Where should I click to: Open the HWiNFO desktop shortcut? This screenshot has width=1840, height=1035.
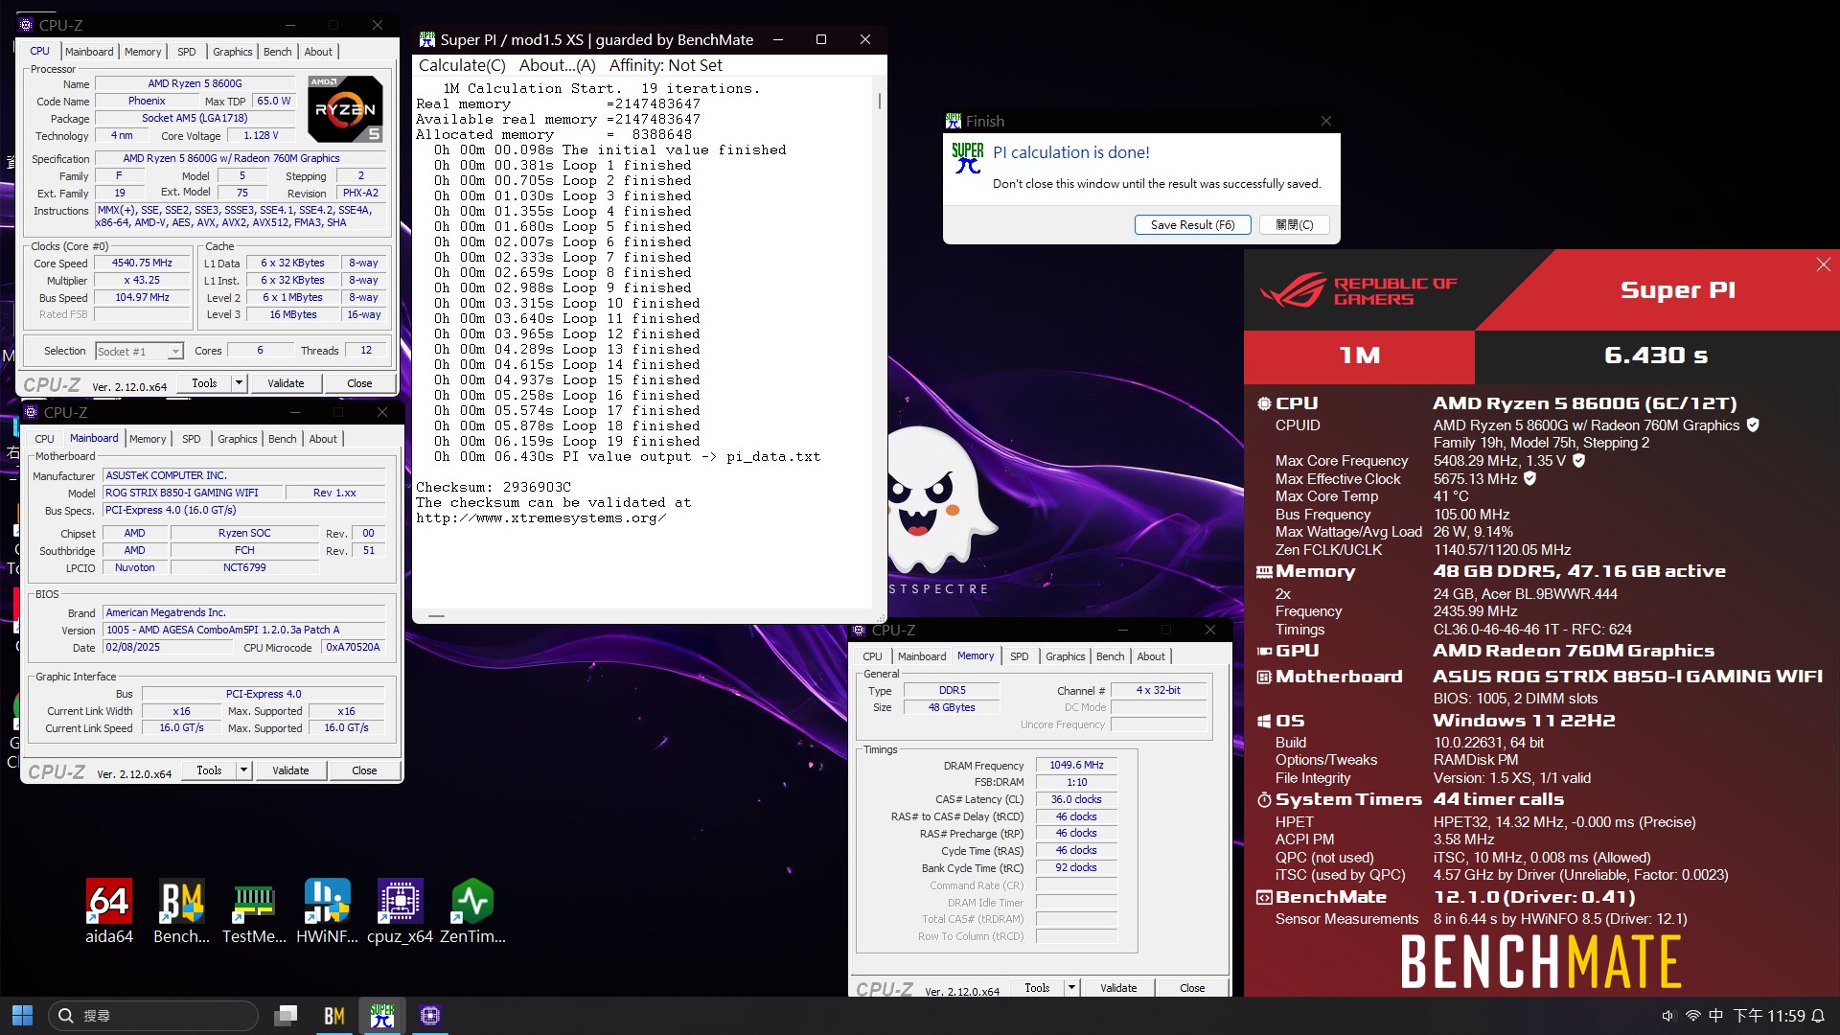(x=327, y=910)
